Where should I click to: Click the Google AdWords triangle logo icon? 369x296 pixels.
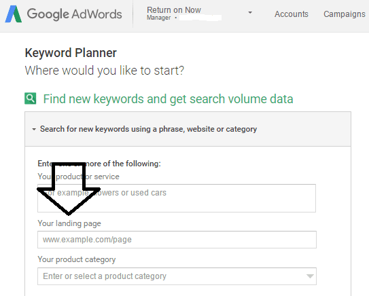point(14,14)
